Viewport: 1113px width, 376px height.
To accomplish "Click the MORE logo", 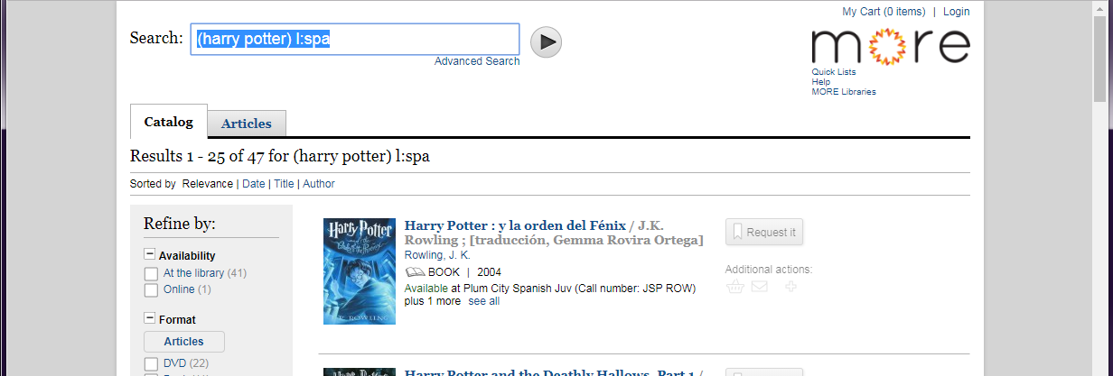I will tap(890, 46).
